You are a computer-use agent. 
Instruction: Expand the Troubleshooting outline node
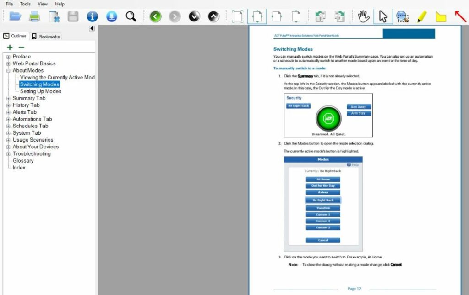pos(8,154)
